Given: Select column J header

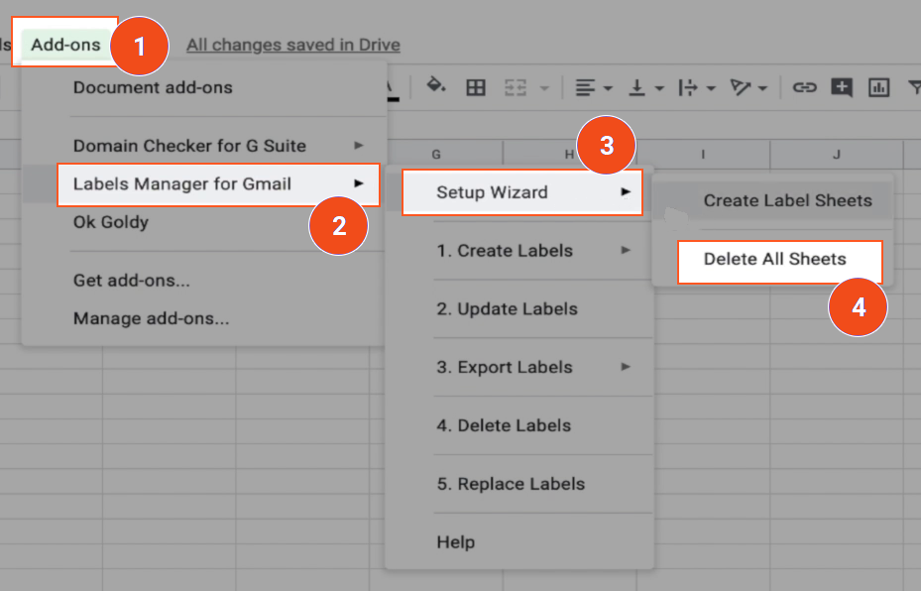Looking at the screenshot, I should 837,155.
